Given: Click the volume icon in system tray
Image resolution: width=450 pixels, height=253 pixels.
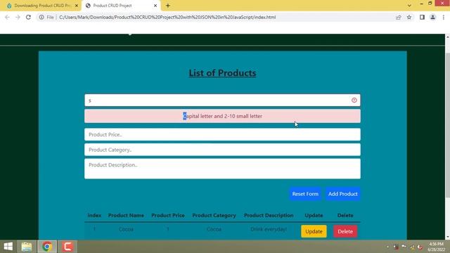Looking at the screenshot, I should (420, 247).
